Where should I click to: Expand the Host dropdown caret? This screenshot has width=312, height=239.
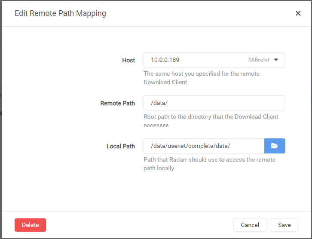[x=276, y=60]
